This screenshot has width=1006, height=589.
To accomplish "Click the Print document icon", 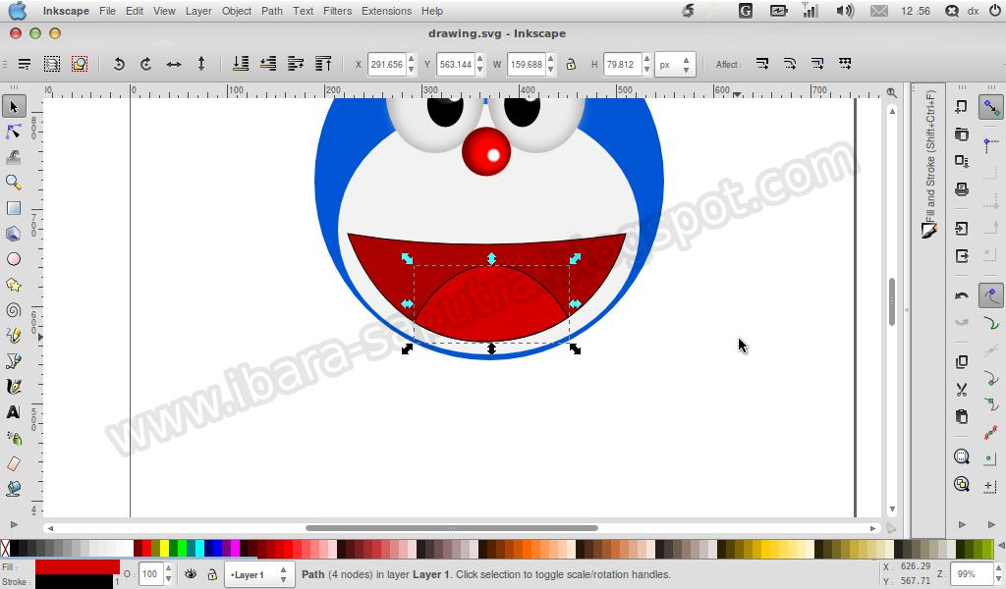I will pos(961,189).
